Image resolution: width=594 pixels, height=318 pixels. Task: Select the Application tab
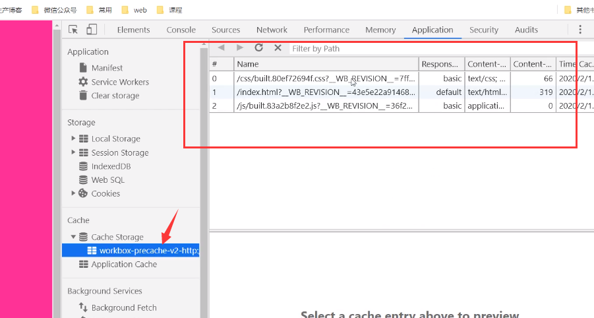click(432, 30)
